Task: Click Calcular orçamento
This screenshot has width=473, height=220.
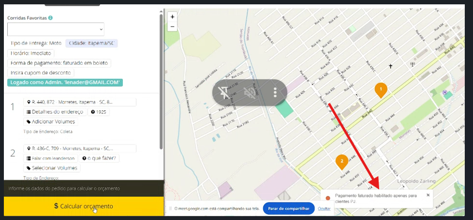Action: [x=84, y=206]
